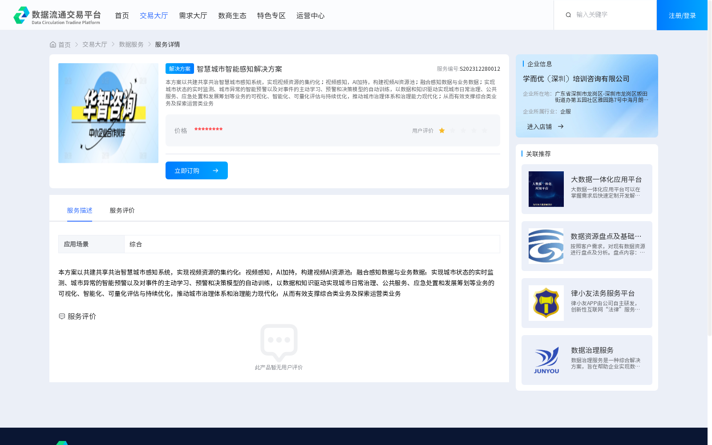Go to 数据服务 in breadcrumb
This screenshot has height=445, width=712.
[131, 44]
